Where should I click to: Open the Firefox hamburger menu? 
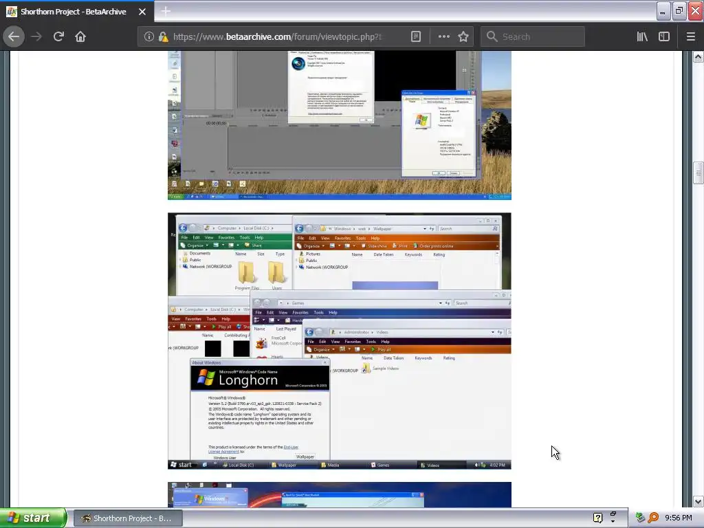coord(691,36)
